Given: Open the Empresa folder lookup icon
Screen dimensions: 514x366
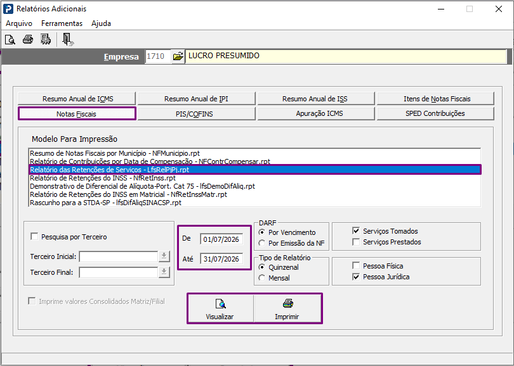Looking at the screenshot, I should 178,56.
